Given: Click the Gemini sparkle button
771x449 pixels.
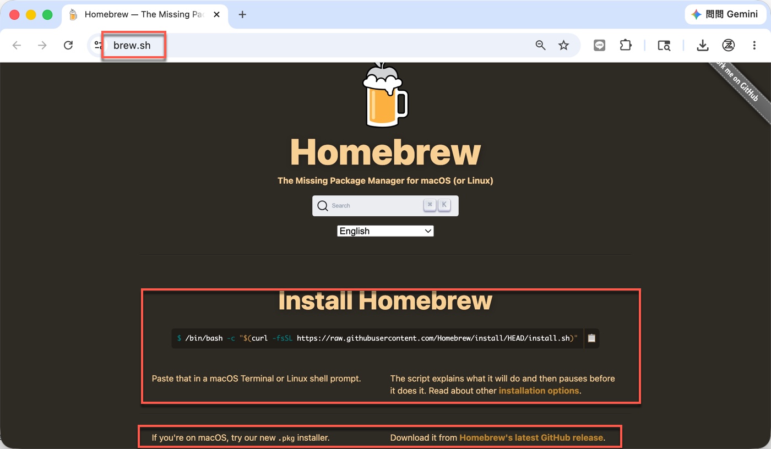Looking at the screenshot, I should (x=725, y=14).
